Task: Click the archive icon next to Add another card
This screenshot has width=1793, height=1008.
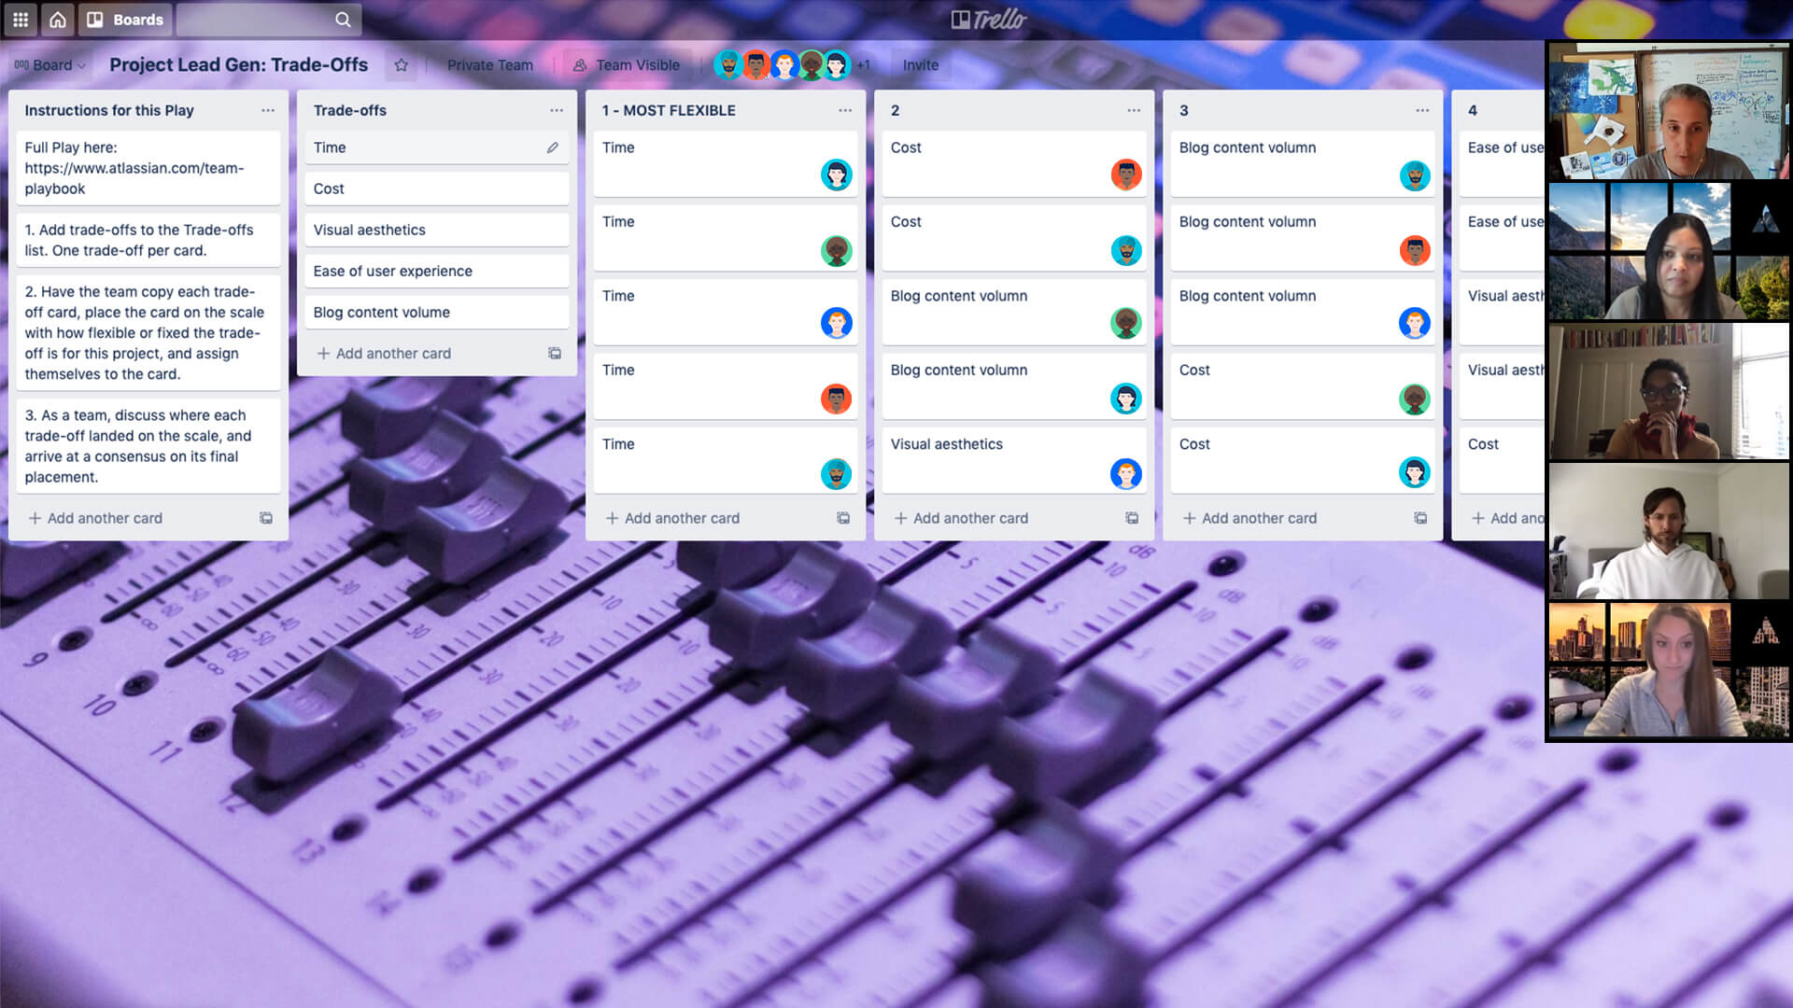Action: (843, 518)
